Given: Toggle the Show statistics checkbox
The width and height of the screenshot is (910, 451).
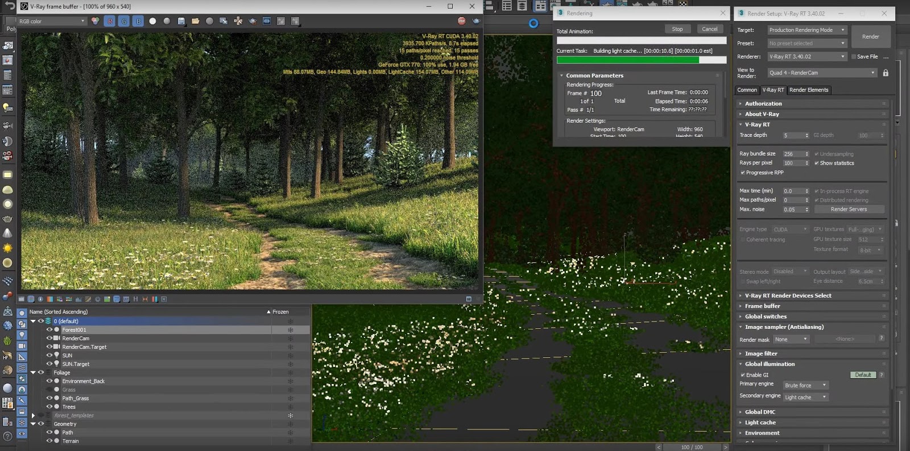Looking at the screenshot, I should 817,163.
